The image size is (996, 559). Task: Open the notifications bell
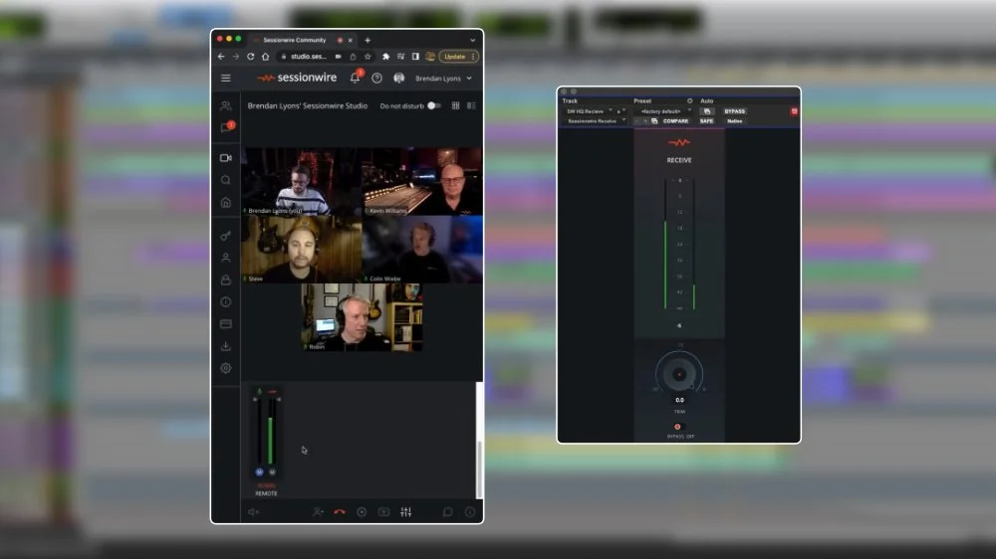pos(356,78)
